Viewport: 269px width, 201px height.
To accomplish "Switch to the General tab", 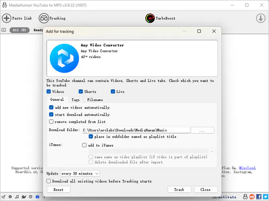I will point(57,99).
